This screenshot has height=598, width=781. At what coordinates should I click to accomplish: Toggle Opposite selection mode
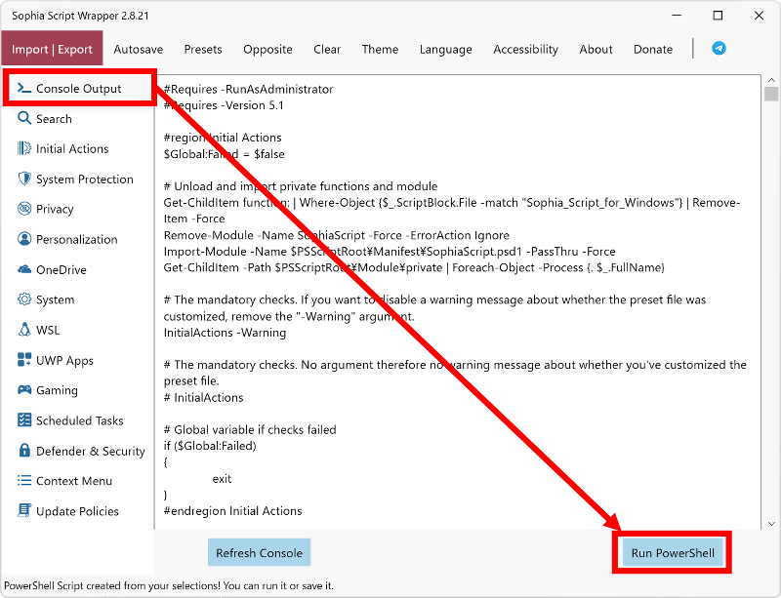[267, 49]
